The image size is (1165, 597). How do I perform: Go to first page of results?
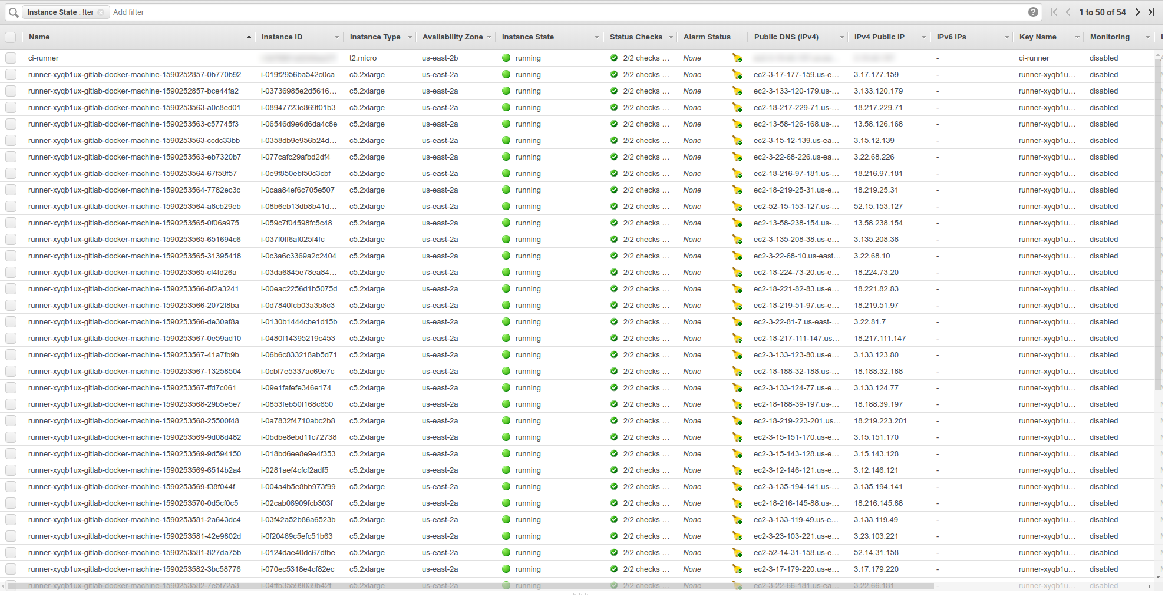point(1054,12)
